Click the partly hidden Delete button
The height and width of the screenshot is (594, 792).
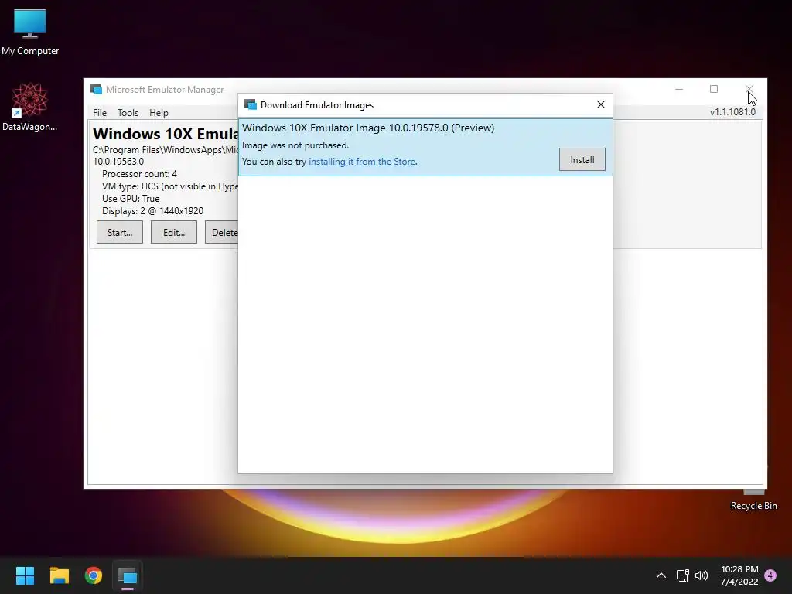(x=222, y=232)
